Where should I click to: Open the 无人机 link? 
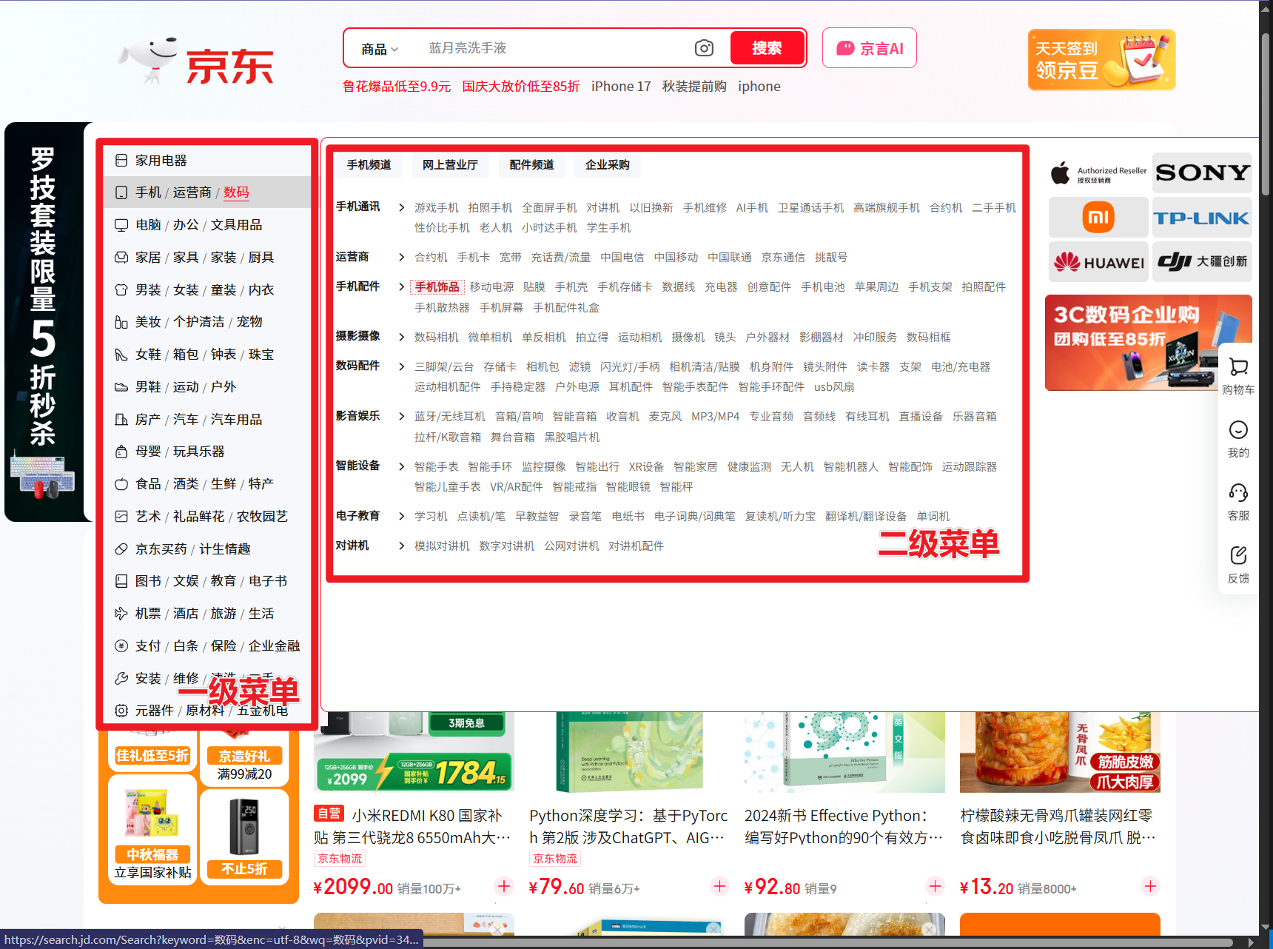pos(797,467)
